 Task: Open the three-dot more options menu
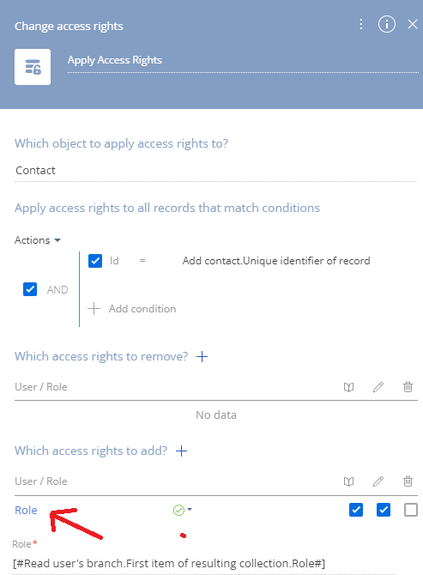tap(361, 24)
